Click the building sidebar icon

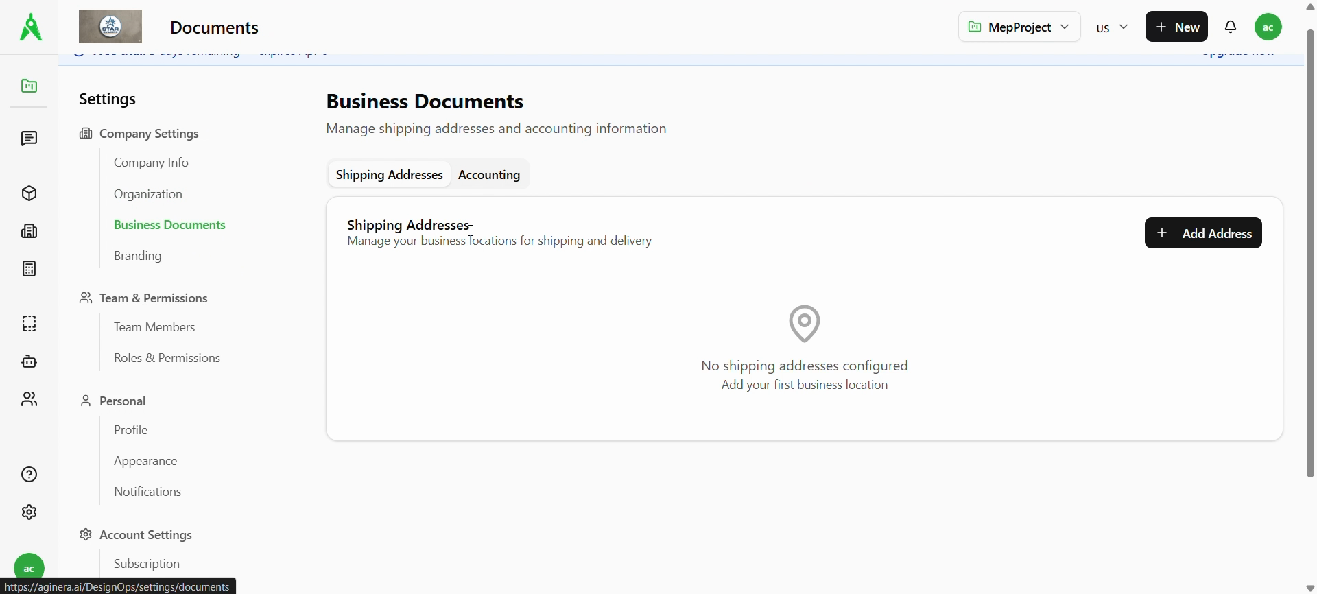[29, 231]
